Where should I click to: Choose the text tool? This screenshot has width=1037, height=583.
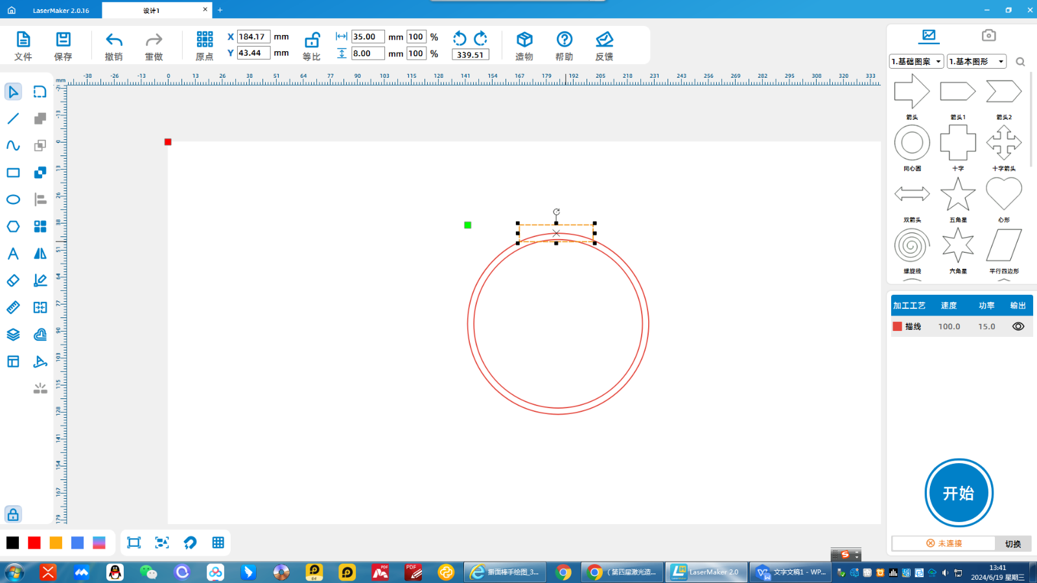pyautogui.click(x=13, y=254)
